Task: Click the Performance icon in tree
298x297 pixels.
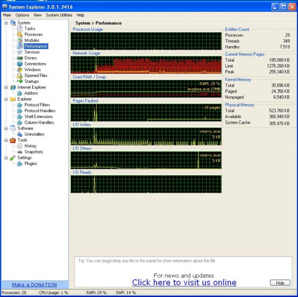Action: coord(20,46)
